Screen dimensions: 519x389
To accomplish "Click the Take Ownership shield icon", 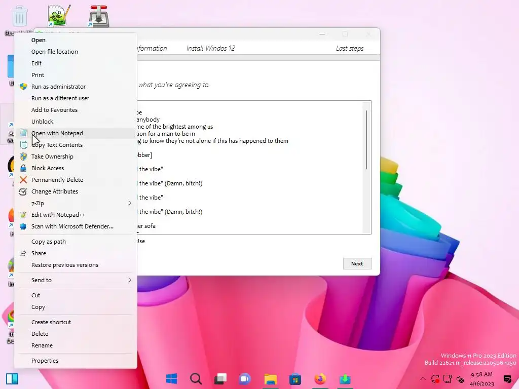I will point(23,157).
